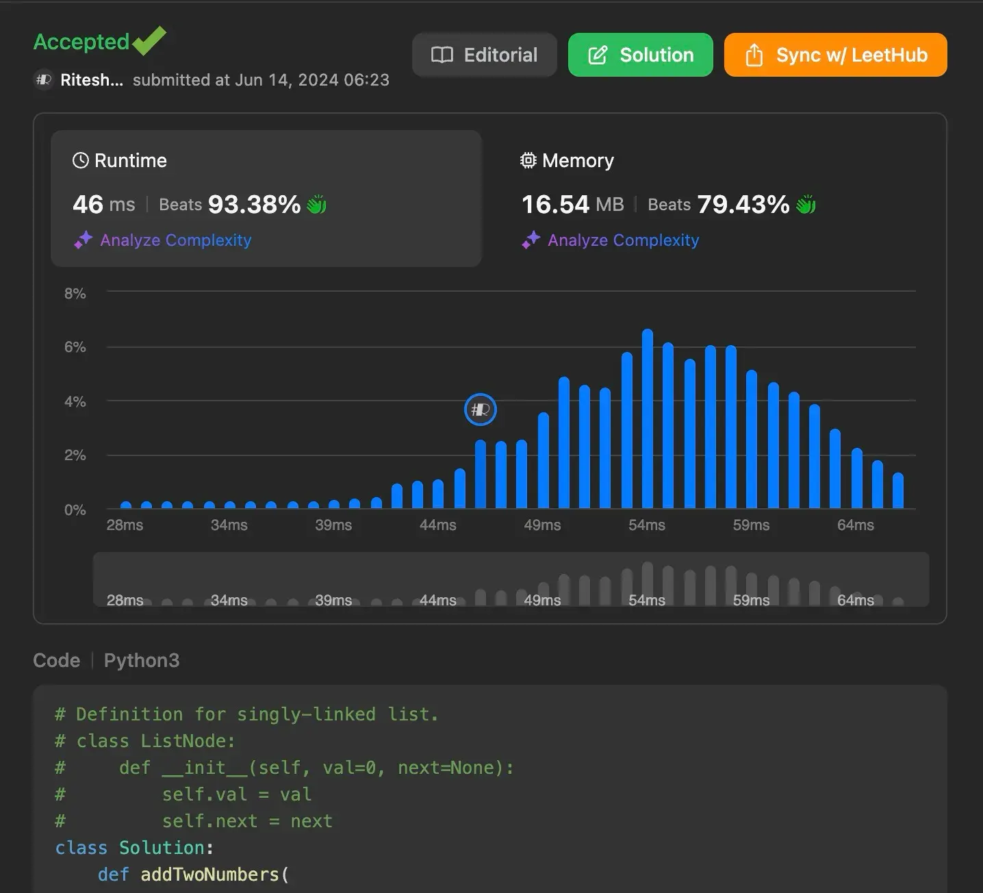Click the clapping hands next to 79.43%
Screen dimensions: 983x893
(806, 204)
